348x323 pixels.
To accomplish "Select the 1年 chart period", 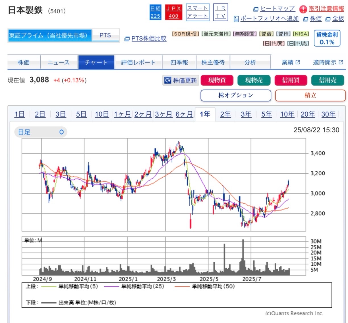I will click(x=205, y=114).
